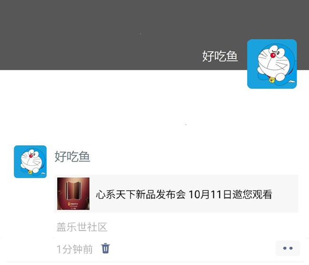
Task: Open the red foldable phone link thumbnail
Action: coord(73,194)
